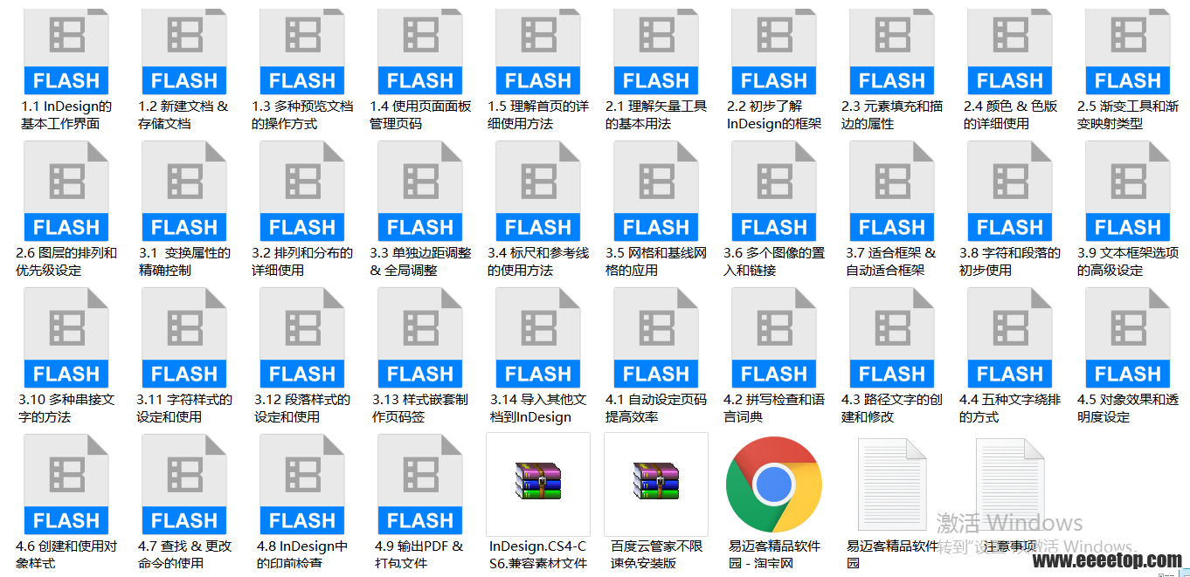Click the 2.2 初步了解InDesign的框架 file icon
This screenshot has width=1190, height=577.
pyautogui.click(x=774, y=51)
